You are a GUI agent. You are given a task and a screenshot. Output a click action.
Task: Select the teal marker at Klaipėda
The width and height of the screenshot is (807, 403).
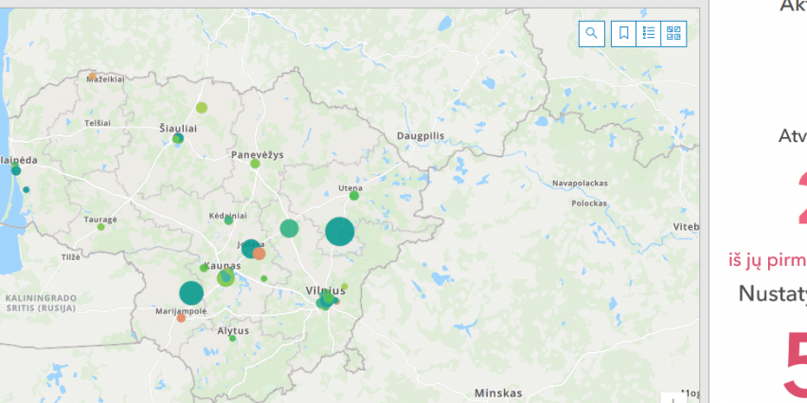coord(16,170)
